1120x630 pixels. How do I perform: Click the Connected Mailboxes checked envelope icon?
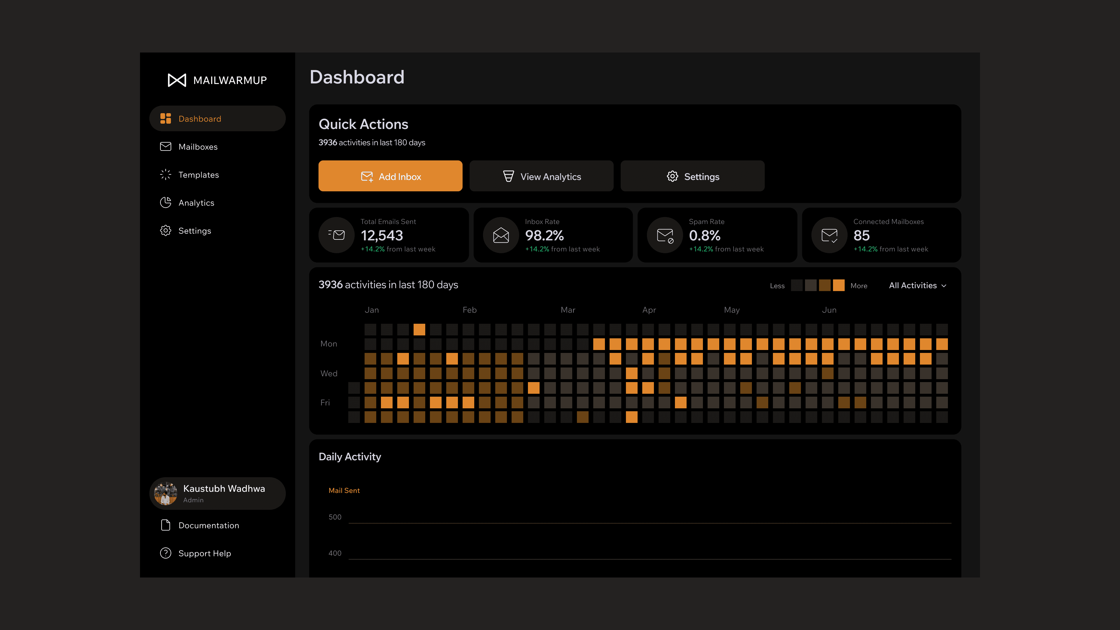click(829, 235)
